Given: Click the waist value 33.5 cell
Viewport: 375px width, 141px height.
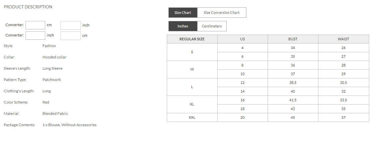Looking at the screenshot, I should [343, 100].
